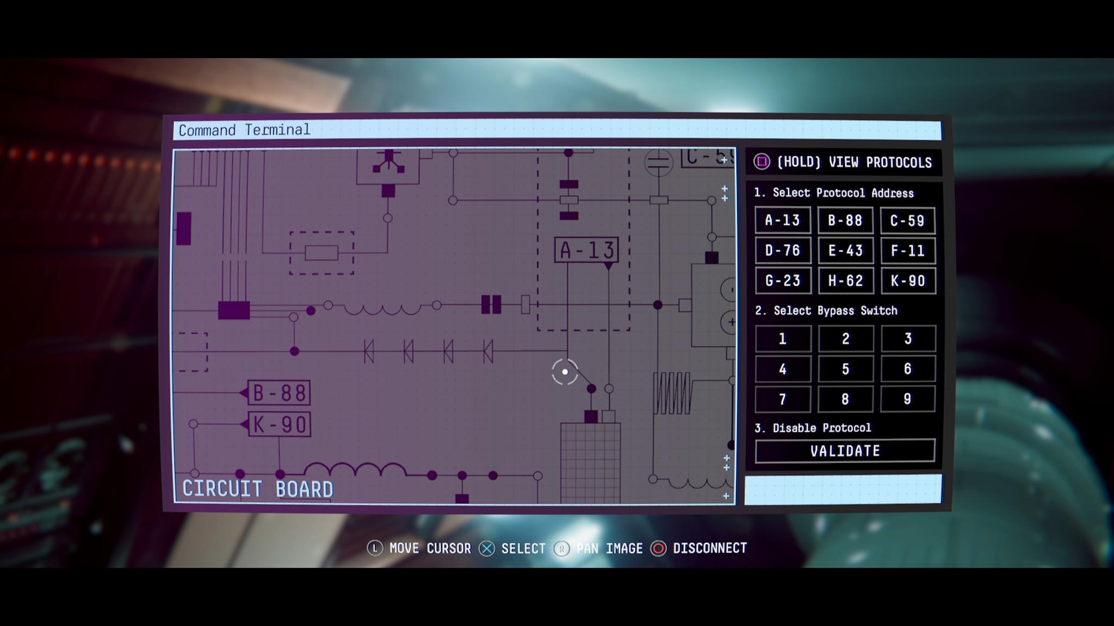Choose the E-43 protocol address

tap(845, 251)
